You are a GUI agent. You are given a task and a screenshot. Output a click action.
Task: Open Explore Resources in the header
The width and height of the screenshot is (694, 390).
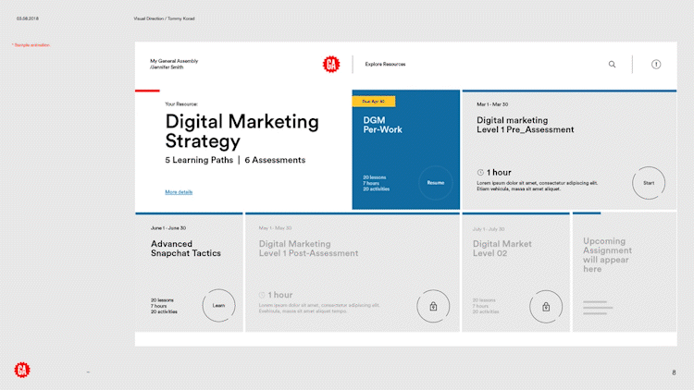(x=385, y=64)
